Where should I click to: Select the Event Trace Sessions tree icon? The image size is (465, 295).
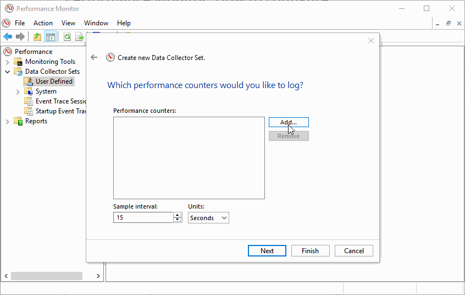pos(29,101)
